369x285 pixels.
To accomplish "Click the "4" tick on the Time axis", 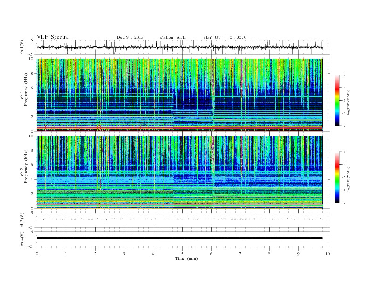I will pos(153,254).
